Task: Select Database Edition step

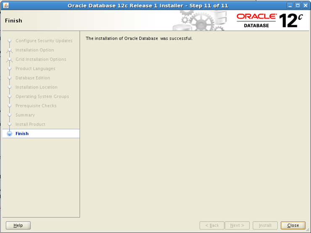Action: pos(33,78)
